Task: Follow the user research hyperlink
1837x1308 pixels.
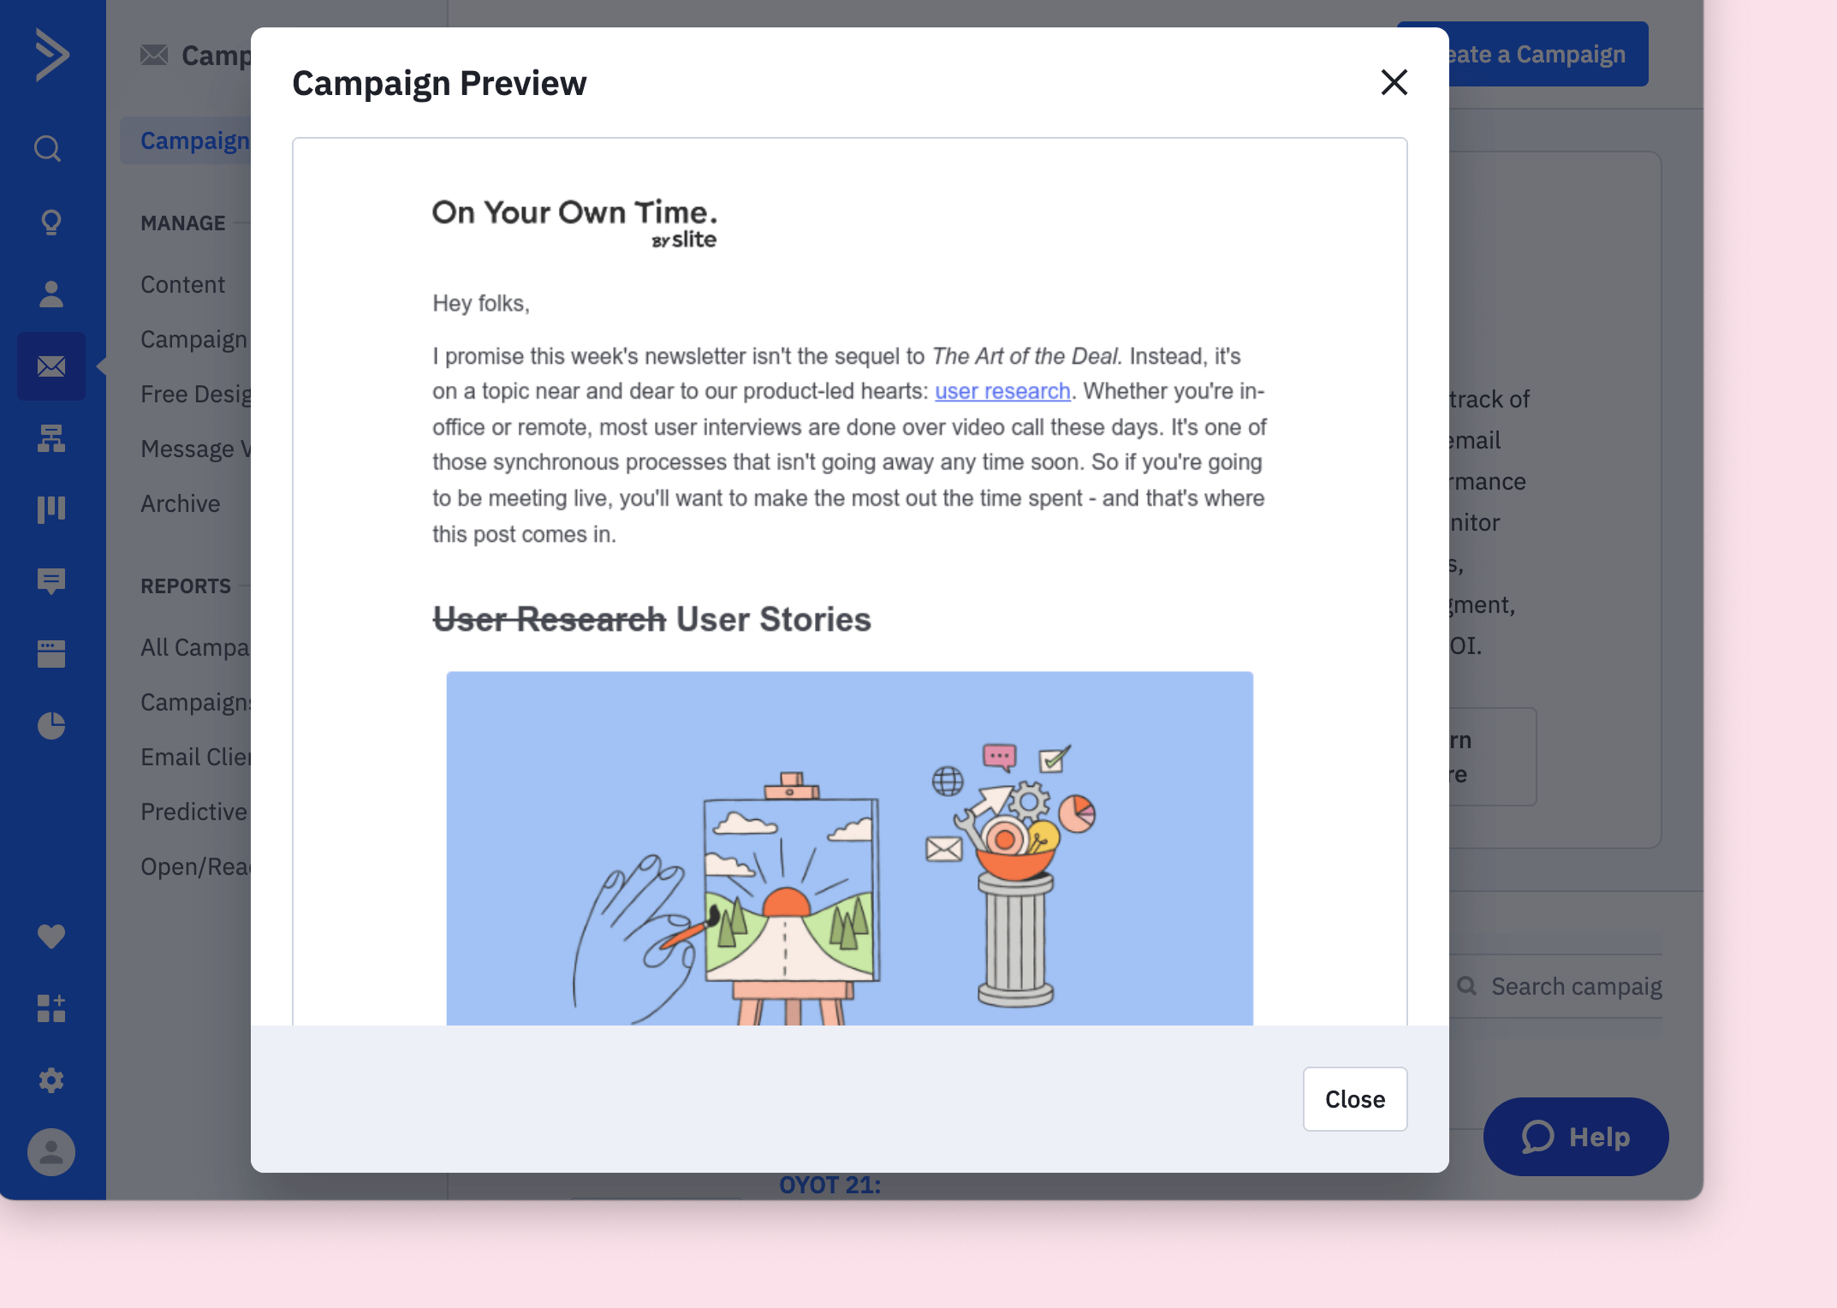Action: [1002, 391]
